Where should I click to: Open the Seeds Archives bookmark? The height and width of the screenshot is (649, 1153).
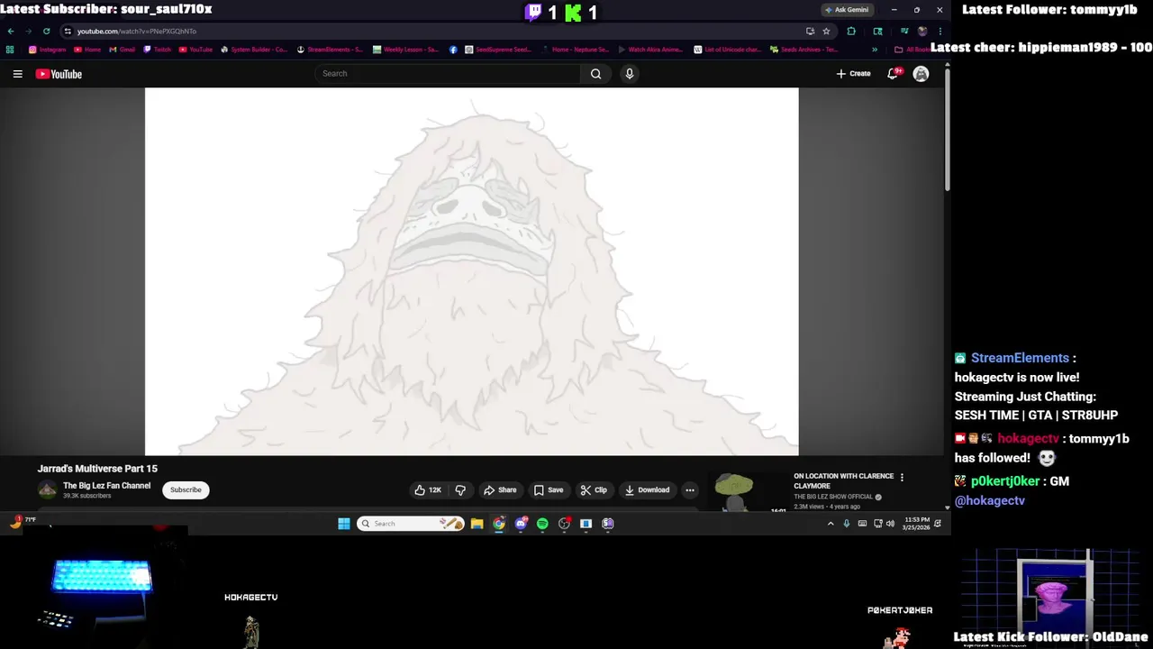click(x=804, y=50)
